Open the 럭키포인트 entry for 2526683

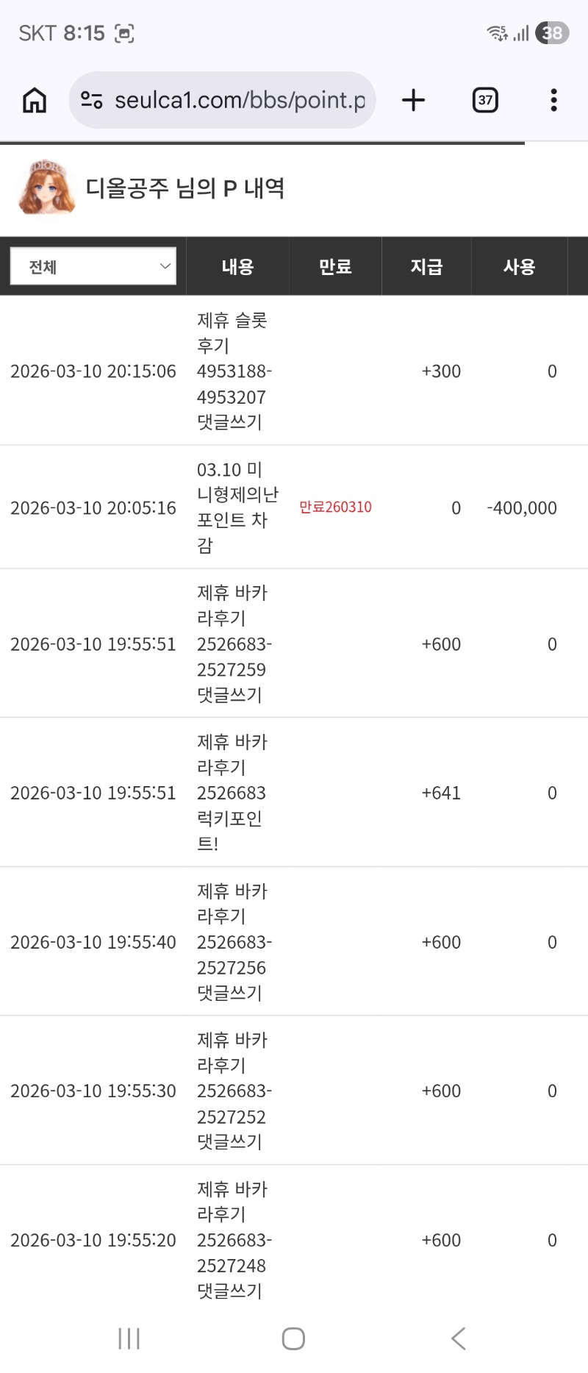(231, 793)
